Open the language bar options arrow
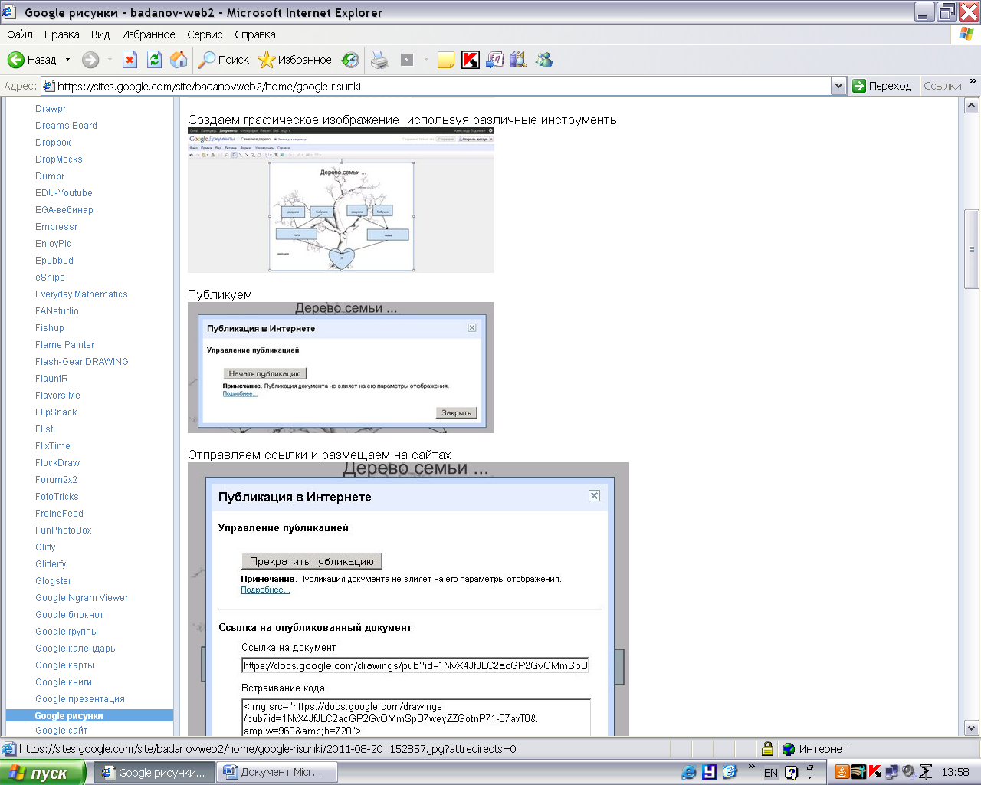Viewport: 981px width, 785px height. (x=810, y=777)
